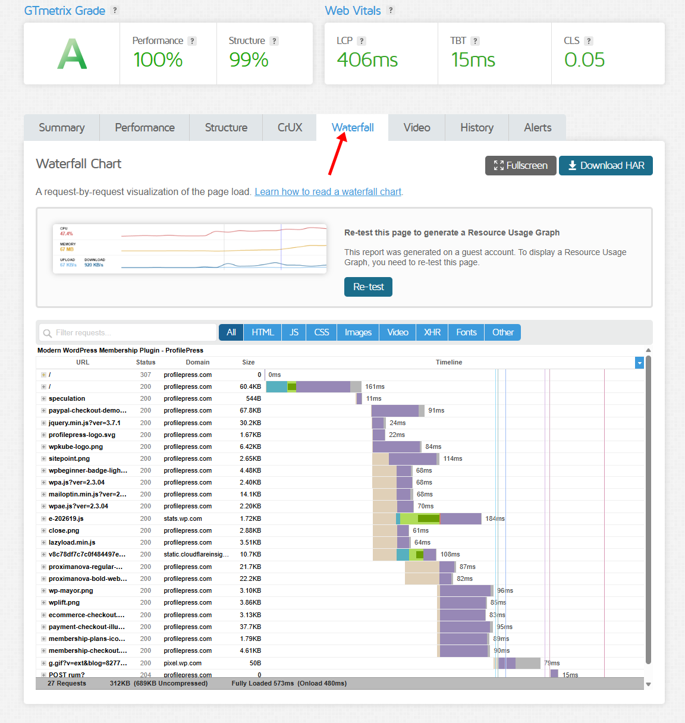Open the CrUX tab

(x=290, y=128)
